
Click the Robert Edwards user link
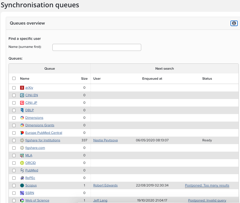[105, 185]
